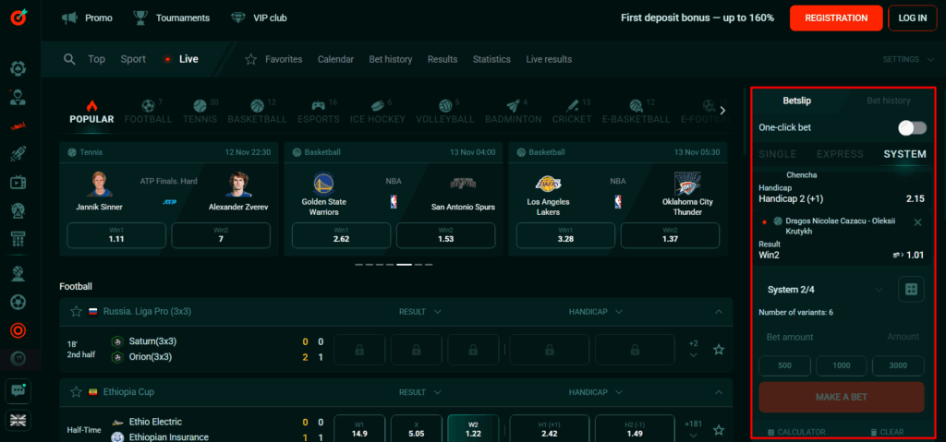The height and width of the screenshot is (442, 946).
Task: Bet on Los Angeles Lakers Win1 3.28
Action: [565, 235]
